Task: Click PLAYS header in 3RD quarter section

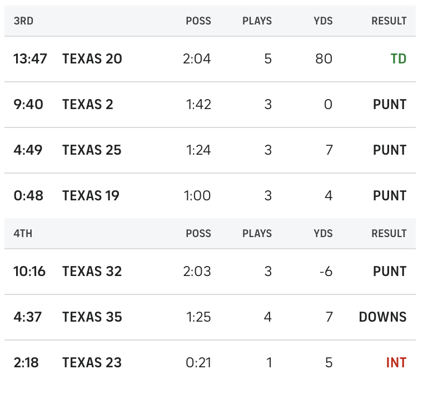Action: [257, 21]
